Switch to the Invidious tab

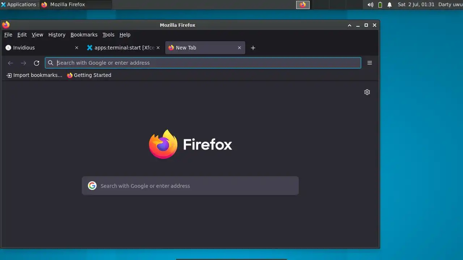pos(42,48)
